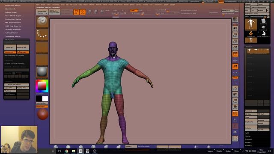
Task: Open the Document menu
Action: tap(56, 5)
